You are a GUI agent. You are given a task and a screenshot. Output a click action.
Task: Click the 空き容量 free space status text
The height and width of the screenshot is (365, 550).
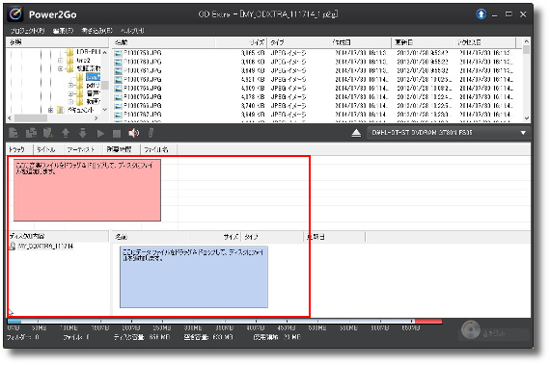point(208,337)
